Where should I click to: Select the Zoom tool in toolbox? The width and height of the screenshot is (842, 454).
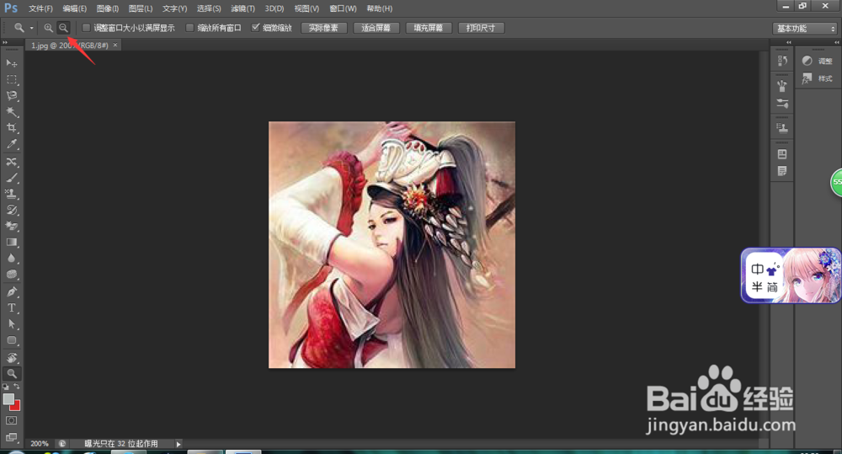coord(11,373)
